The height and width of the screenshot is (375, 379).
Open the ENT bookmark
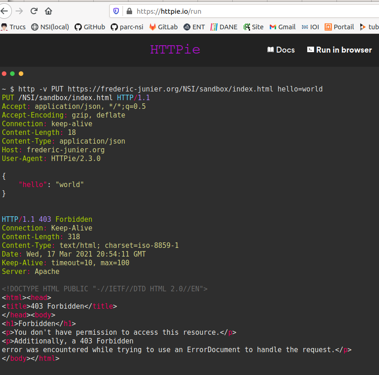point(194,27)
